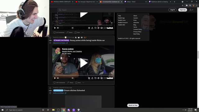Mute the top clip's volume icon

pos(58,28)
